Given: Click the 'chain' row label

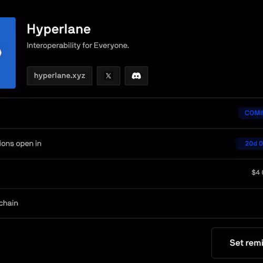Looking at the screenshot, I should tap(9, 203).
